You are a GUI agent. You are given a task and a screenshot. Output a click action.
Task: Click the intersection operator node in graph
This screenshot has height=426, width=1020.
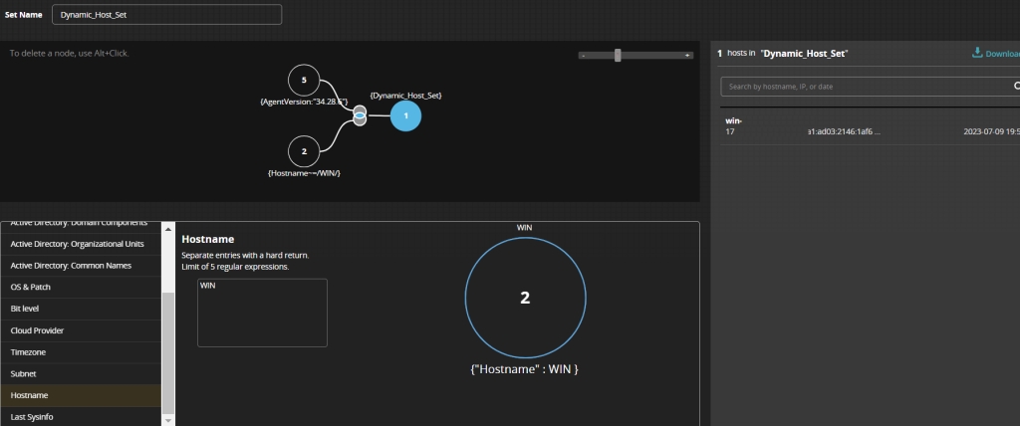tap(360, 116)
